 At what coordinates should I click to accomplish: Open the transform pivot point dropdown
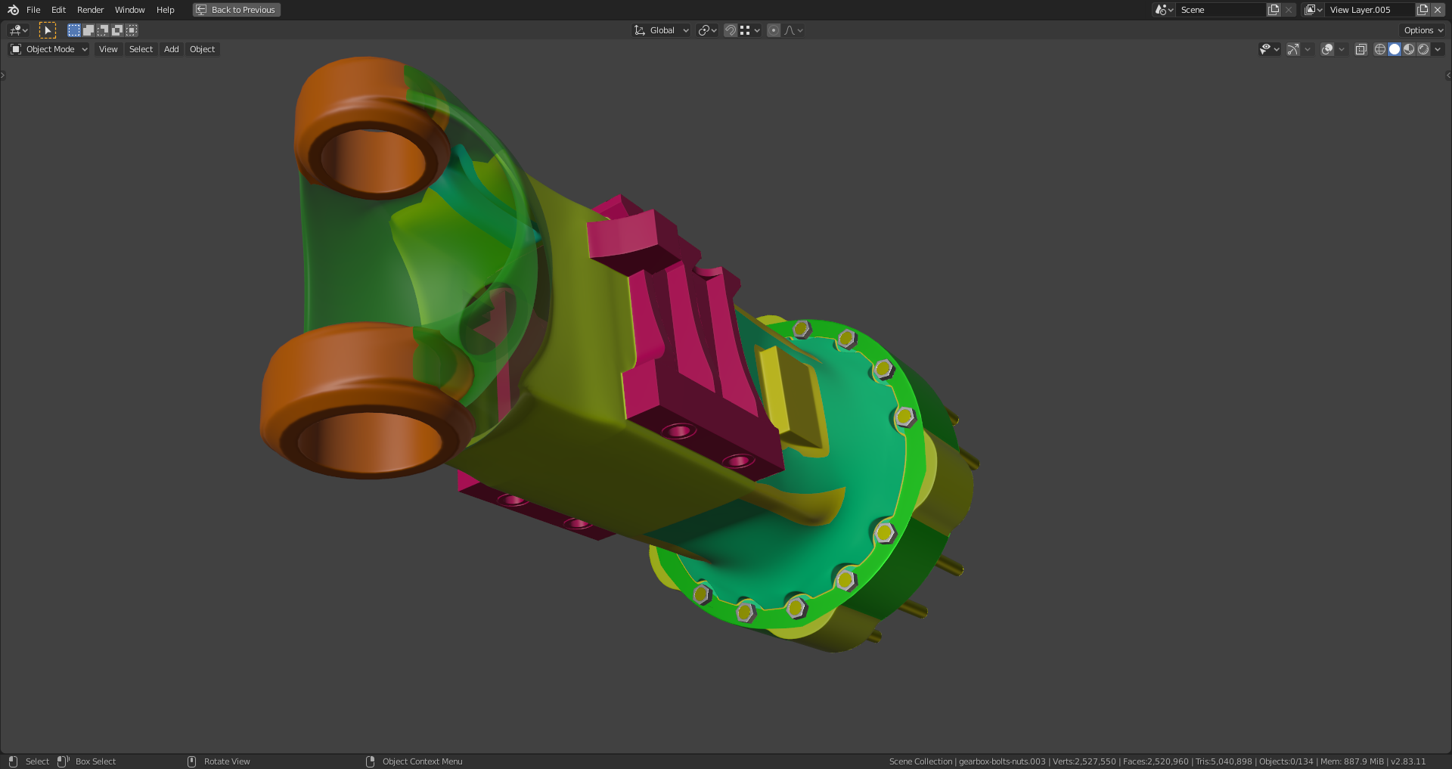(x=708, y=30)
